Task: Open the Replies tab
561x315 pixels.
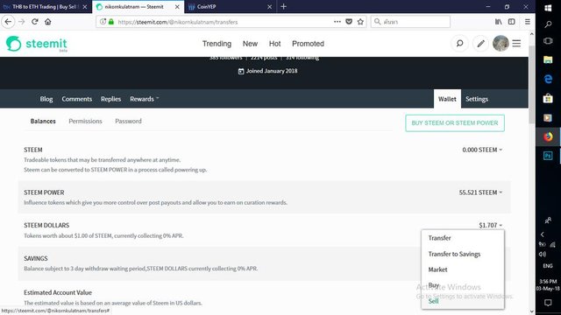Action: click(110, 99)
